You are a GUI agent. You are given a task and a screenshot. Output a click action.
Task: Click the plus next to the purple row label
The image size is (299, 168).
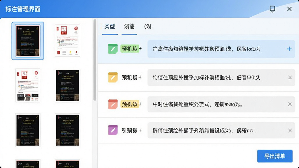point(140,130)
